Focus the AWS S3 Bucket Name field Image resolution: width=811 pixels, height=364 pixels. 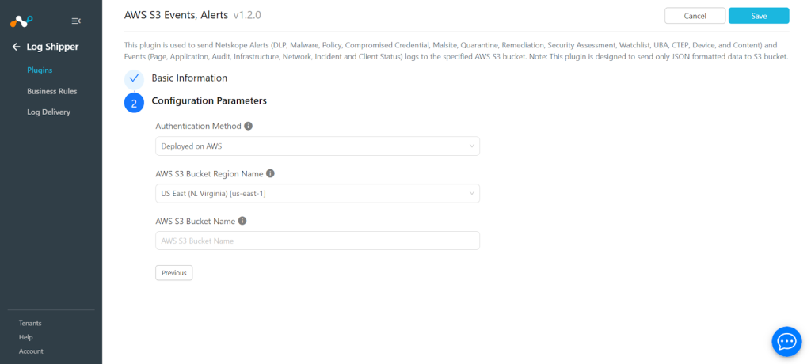point(318,241)
